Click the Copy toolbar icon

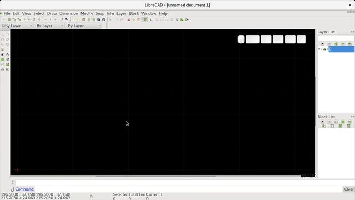click(x=133, y=19)
